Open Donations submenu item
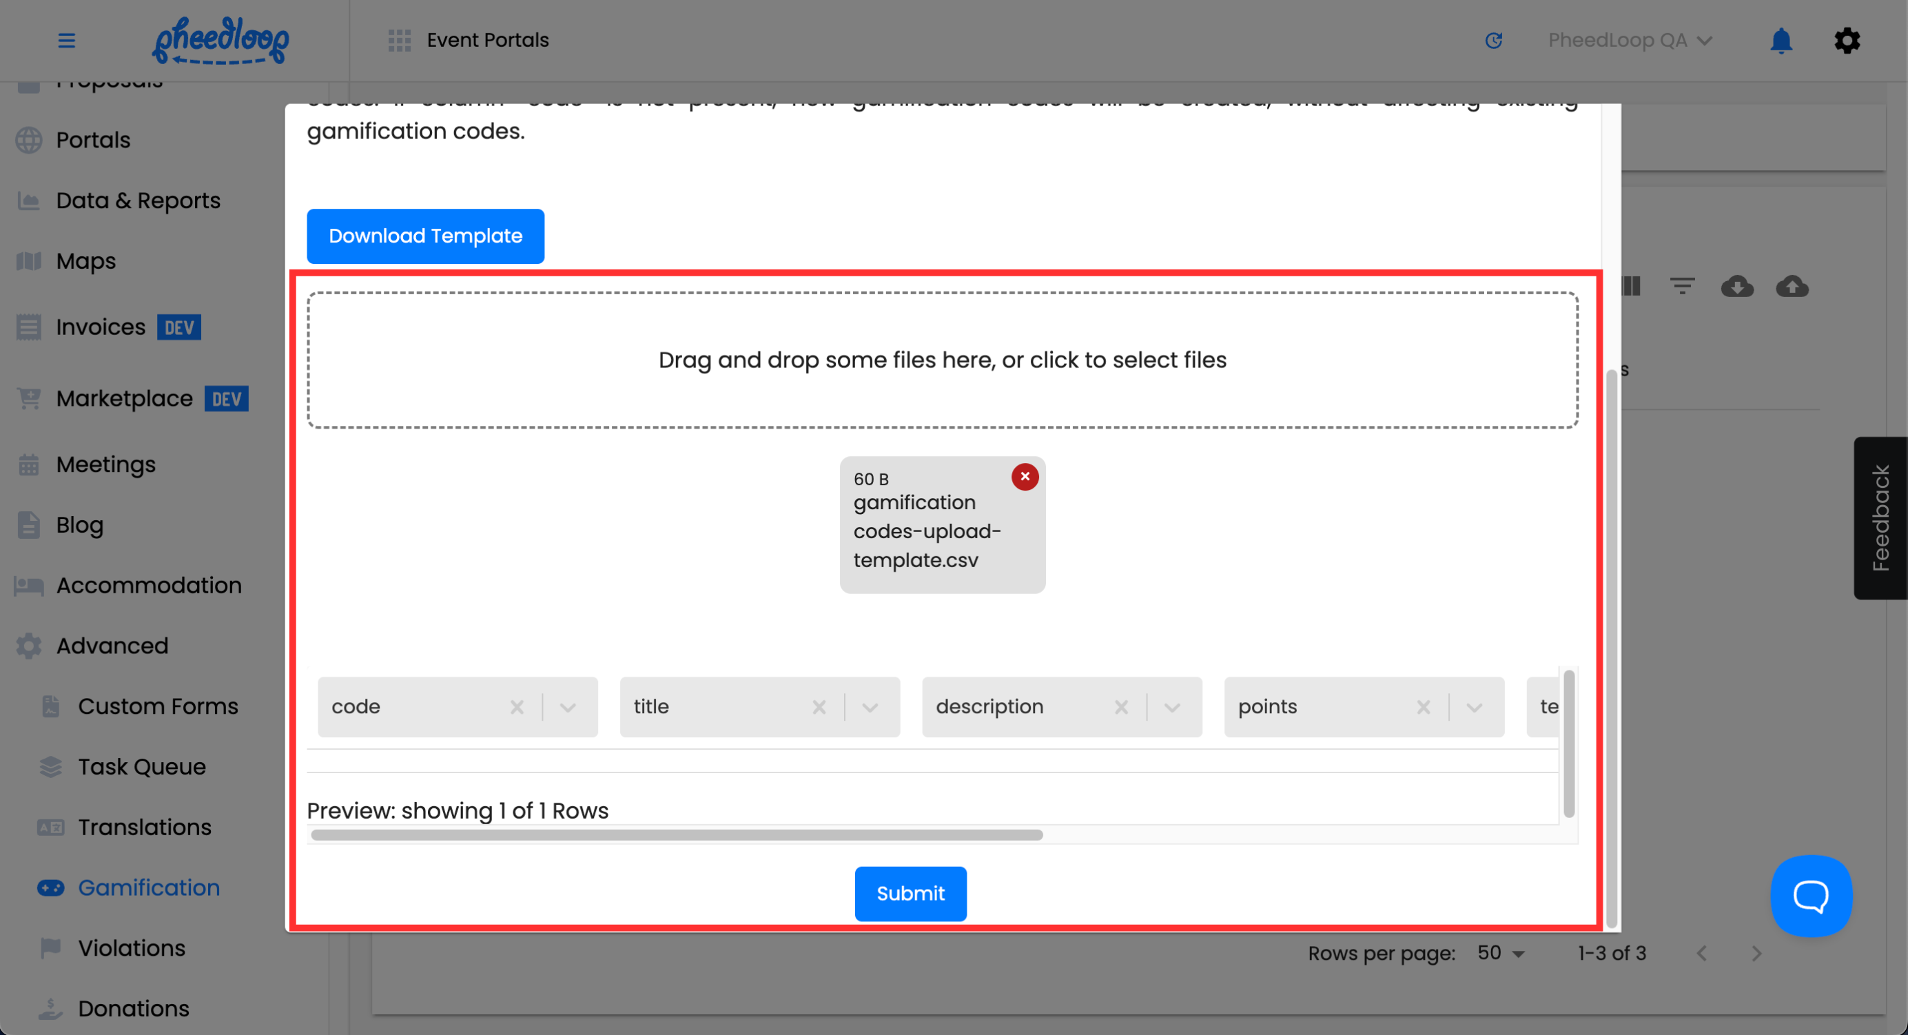The height and width of the screenshot is (1035, 1910). tap(134, 1009)
